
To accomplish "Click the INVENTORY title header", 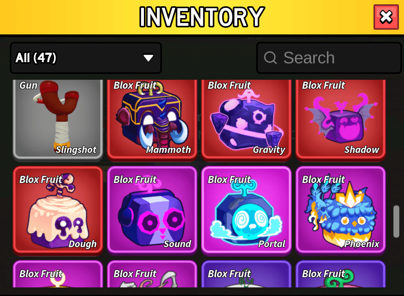I will click(202, 17).
